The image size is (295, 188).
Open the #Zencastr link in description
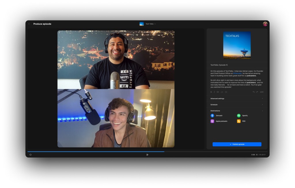coord(237,73)
